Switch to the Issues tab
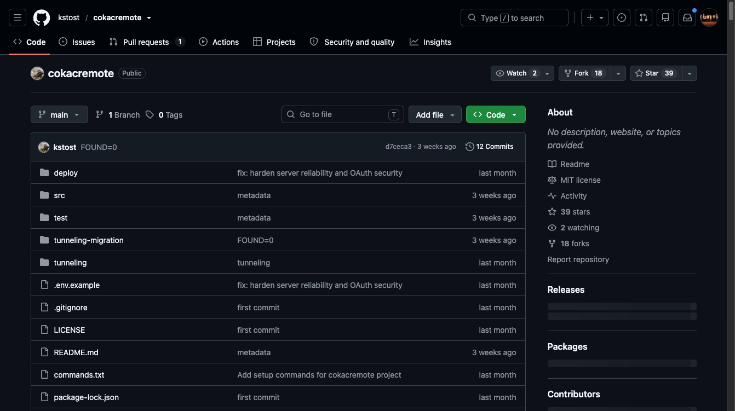 [x=77, y=42]
